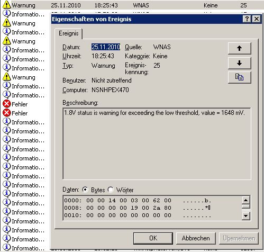Show next event with down arrow

pos(239,63)
